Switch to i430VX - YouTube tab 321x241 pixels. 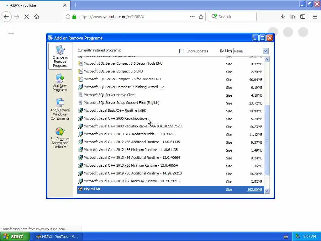[x=35, y=5]
